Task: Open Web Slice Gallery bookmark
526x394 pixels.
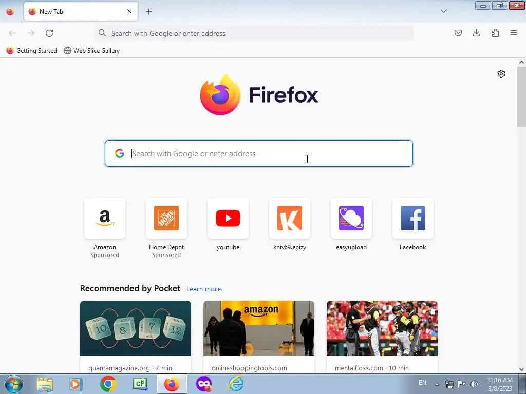Action: (91, 51)
